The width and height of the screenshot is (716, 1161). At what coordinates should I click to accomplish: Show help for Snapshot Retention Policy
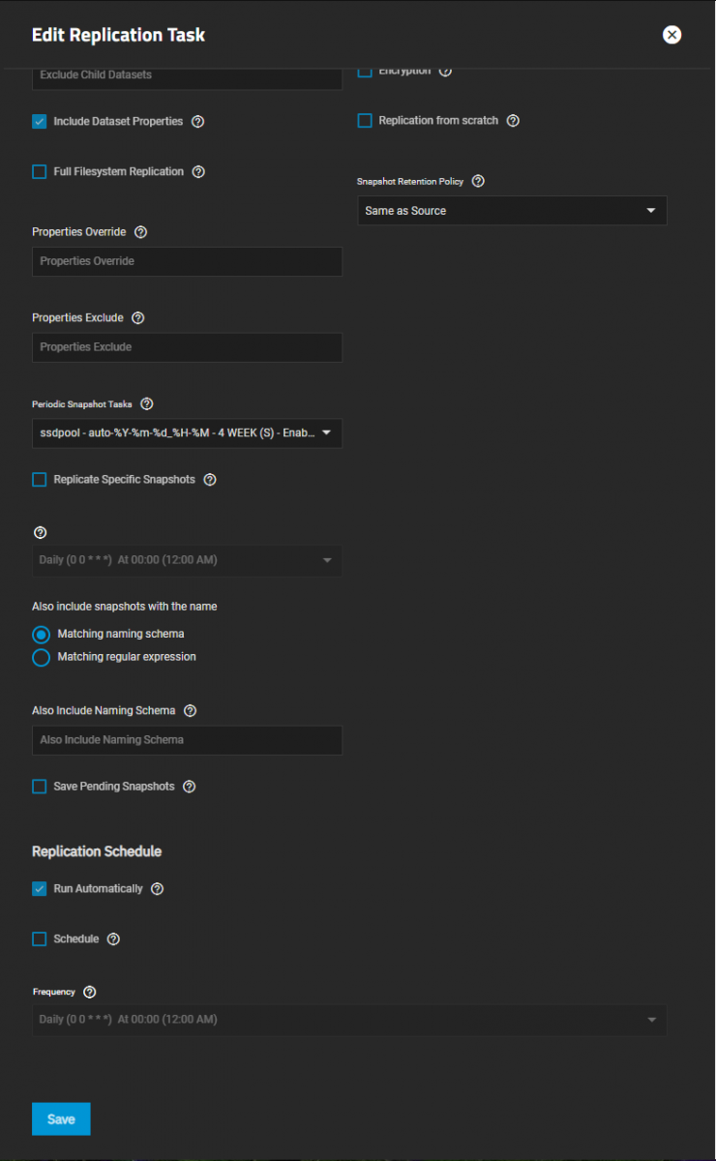pyautogui.click(x=478, y=181)
